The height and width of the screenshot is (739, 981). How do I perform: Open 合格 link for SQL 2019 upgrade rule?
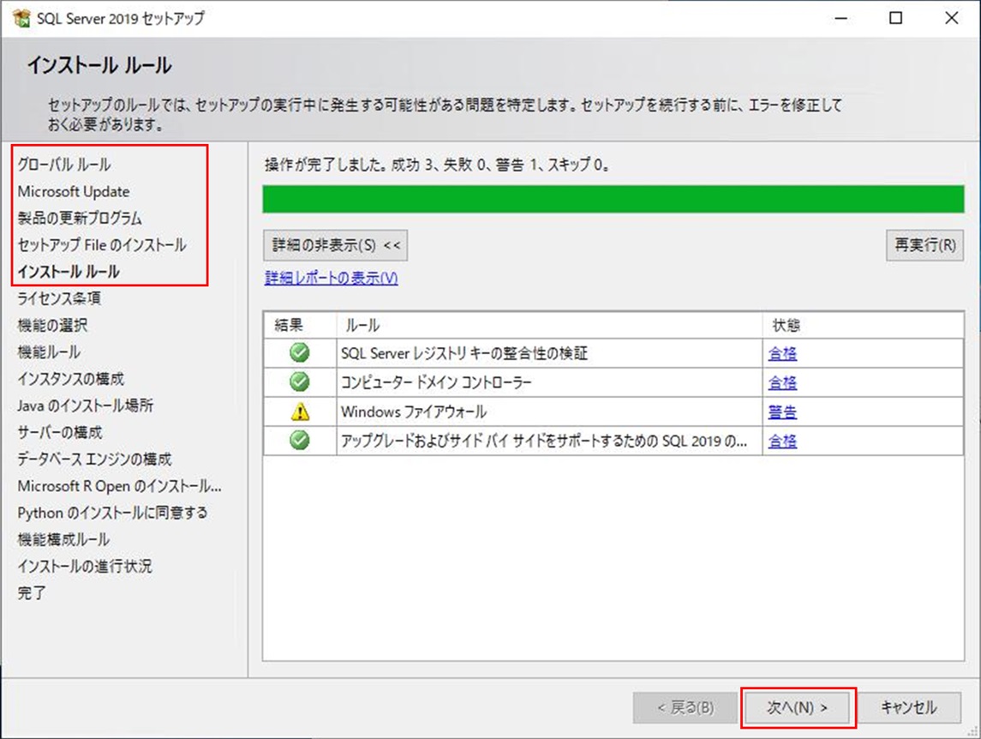tap(782, 441)
